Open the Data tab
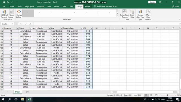Screen dimensions: 181x102 [49, 7]
